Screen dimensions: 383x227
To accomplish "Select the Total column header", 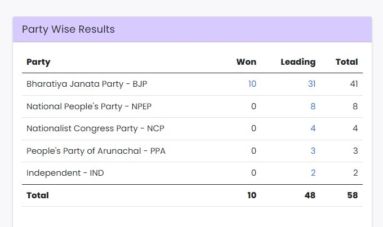I will (x=346, y=62).
